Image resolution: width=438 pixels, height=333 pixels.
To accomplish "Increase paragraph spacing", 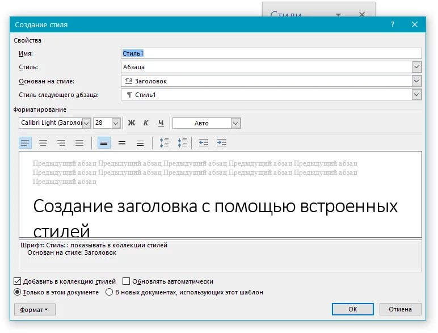I will pos(165,143).
